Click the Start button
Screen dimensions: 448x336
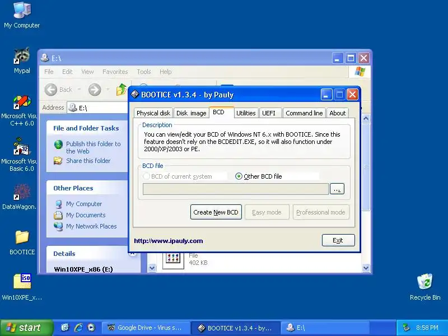[26, 328]
